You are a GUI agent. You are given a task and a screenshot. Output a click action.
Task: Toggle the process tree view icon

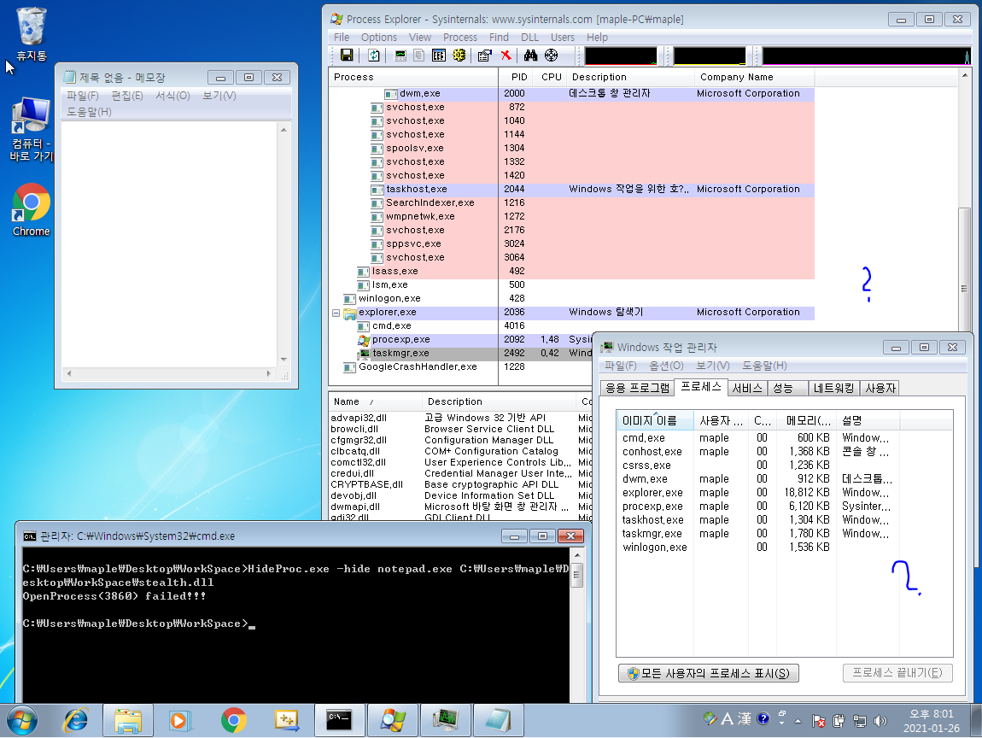[419, 56]
